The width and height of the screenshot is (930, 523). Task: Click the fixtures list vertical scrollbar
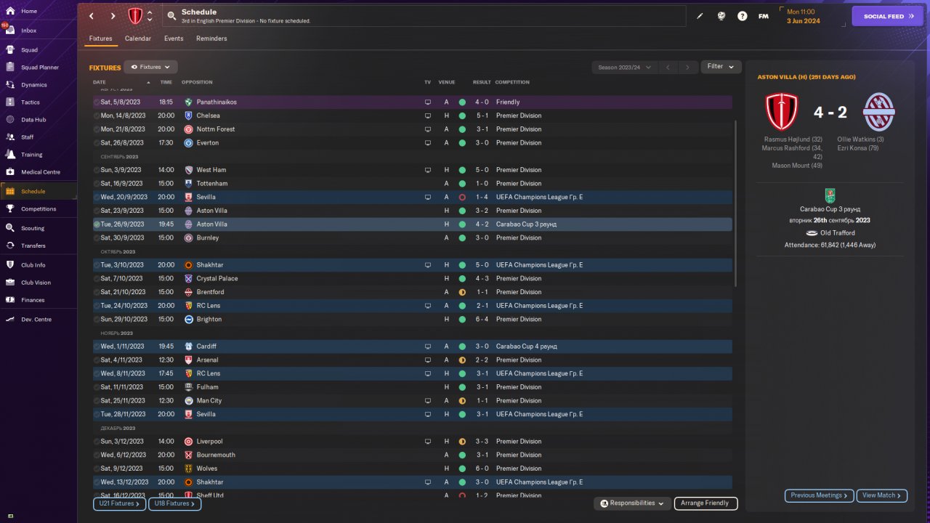click(x=735, y=203)
